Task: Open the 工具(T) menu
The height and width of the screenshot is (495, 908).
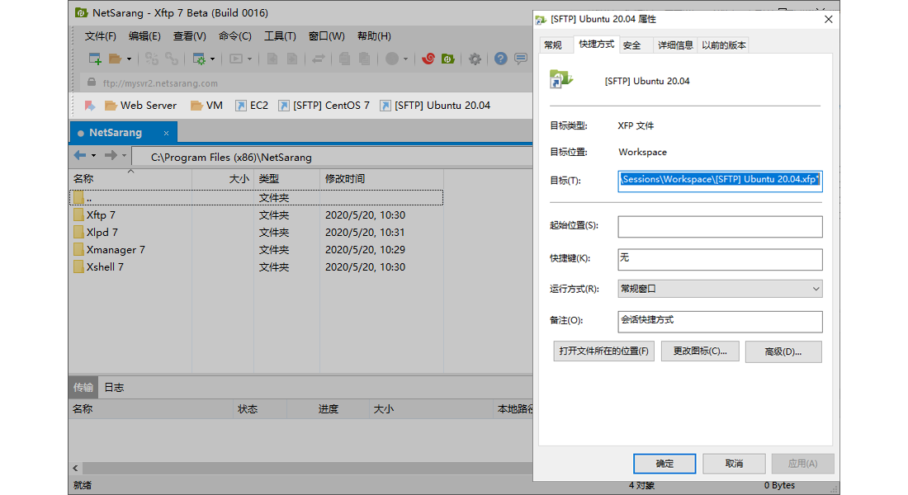Action: click(x=280, y=36)
